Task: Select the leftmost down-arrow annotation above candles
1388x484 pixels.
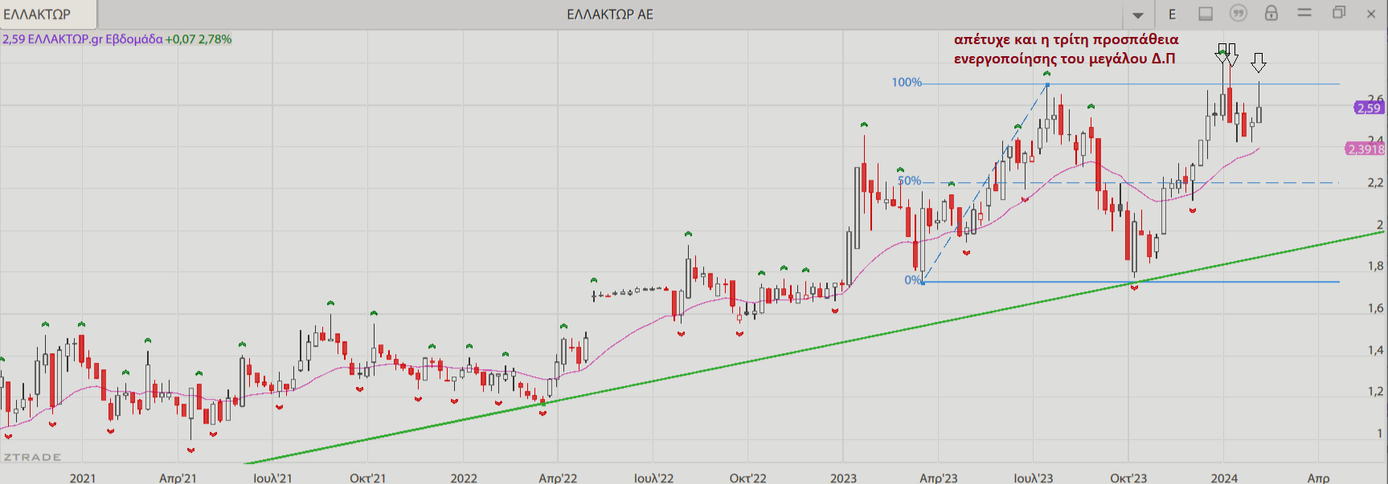Action: [1222, 53]
